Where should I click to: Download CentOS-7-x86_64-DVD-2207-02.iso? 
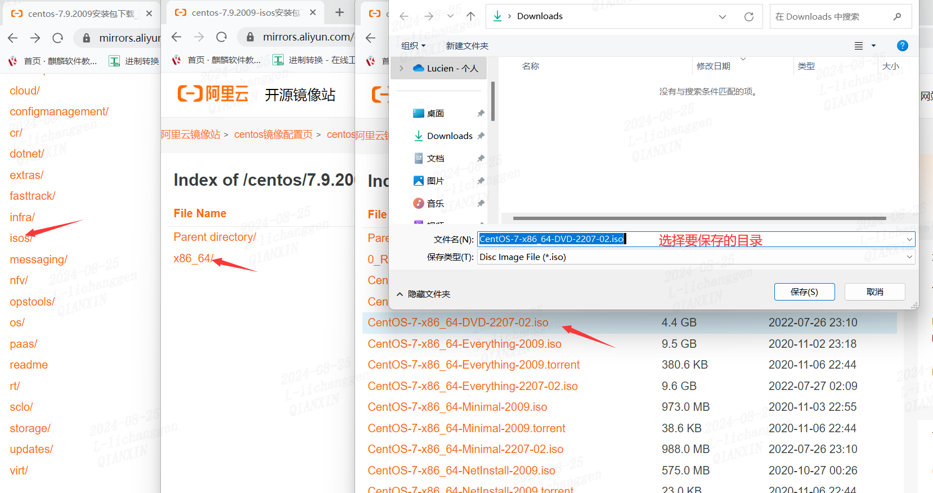458,322
